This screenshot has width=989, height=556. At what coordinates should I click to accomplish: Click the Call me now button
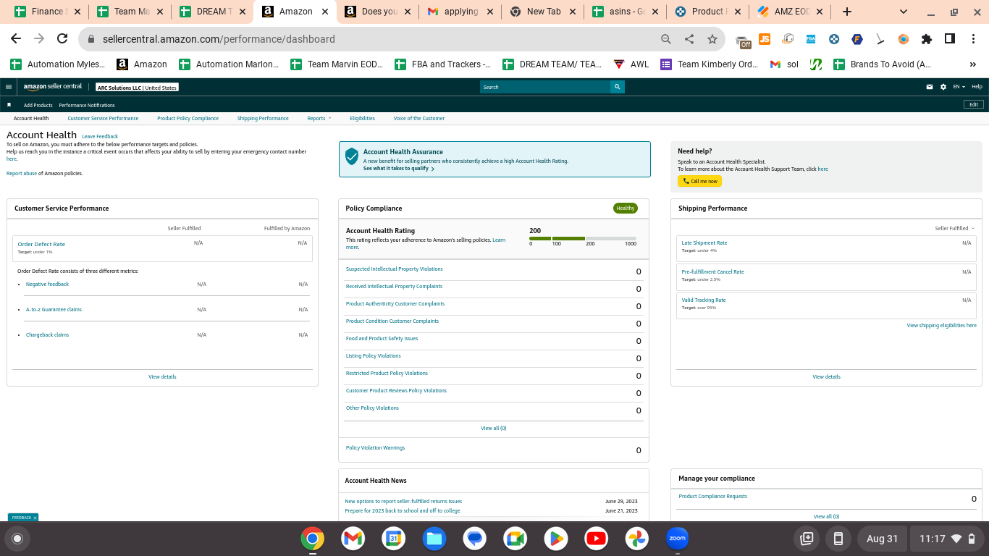[x=699, y=181]
